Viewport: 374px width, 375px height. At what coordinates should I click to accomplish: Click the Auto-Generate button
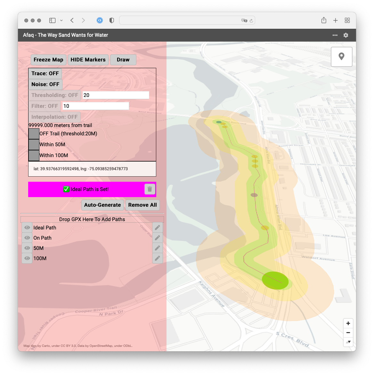tap(102, 205)
